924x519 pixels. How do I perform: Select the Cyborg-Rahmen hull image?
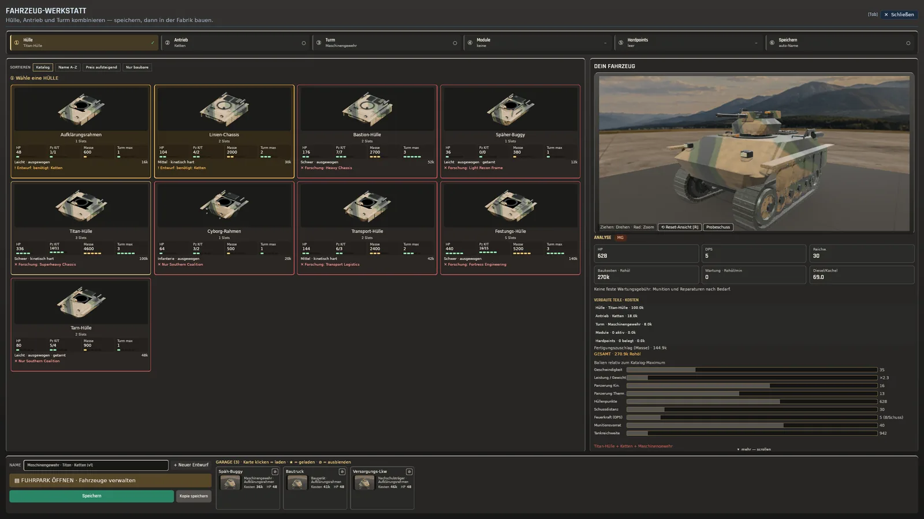point(224,206)
